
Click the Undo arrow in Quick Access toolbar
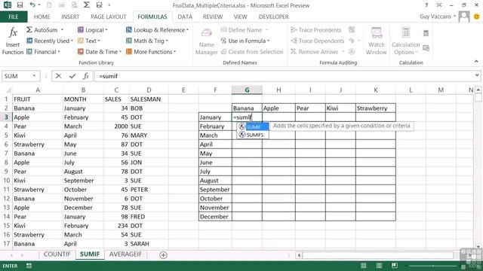32,5
